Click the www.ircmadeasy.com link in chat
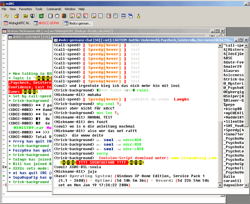The image size is (250, 204). coord(194,158)
